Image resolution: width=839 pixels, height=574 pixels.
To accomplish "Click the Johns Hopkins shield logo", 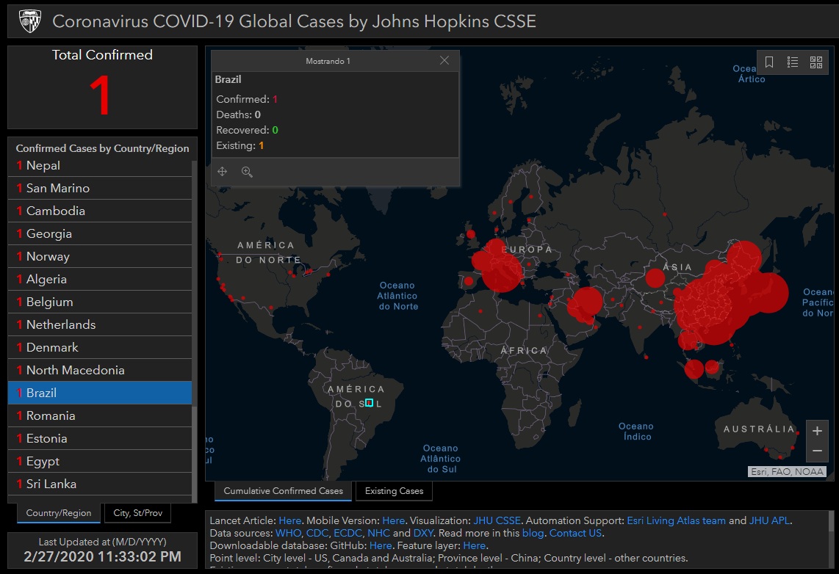I will click(x=30, y=21).
